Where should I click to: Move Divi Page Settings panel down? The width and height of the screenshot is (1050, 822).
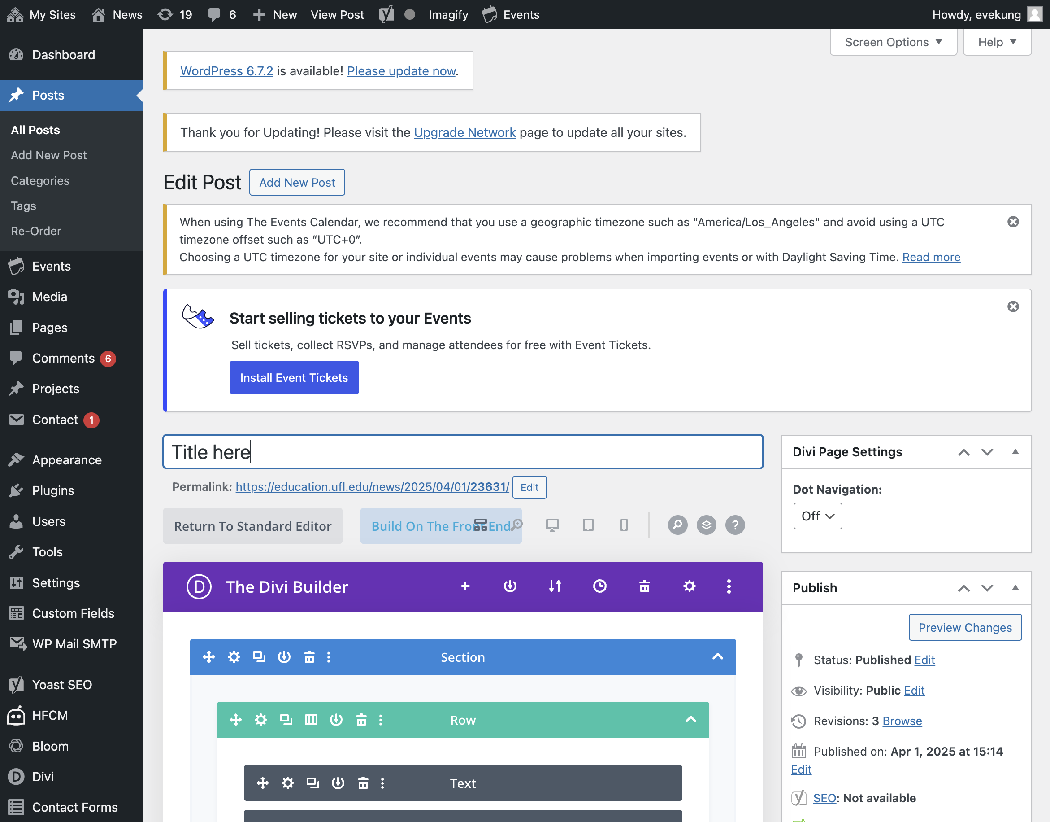click(987, 452)
